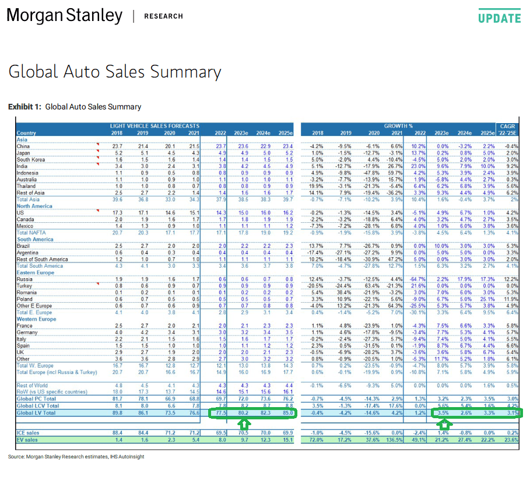The width and height of the screenshot is (530, 480).
Task: Click the China row label
Action: click(x=23, y=146)
